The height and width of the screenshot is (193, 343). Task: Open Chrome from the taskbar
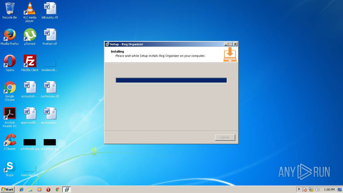(x=57, y=190)
